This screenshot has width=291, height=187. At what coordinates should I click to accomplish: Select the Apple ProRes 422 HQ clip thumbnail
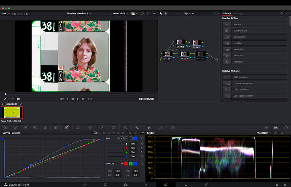tap(12, 113)
